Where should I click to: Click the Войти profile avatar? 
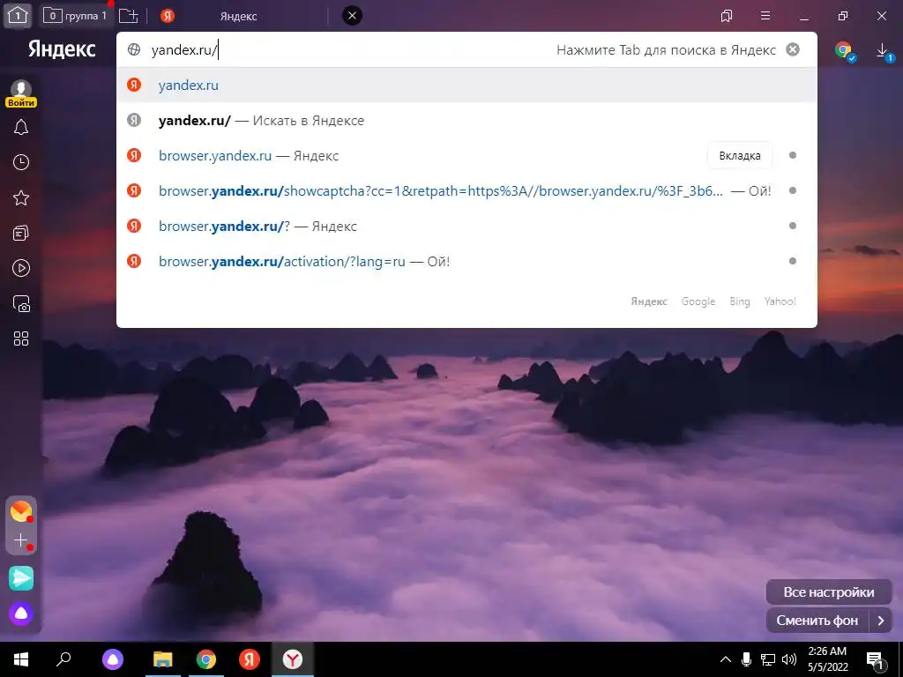21,93
